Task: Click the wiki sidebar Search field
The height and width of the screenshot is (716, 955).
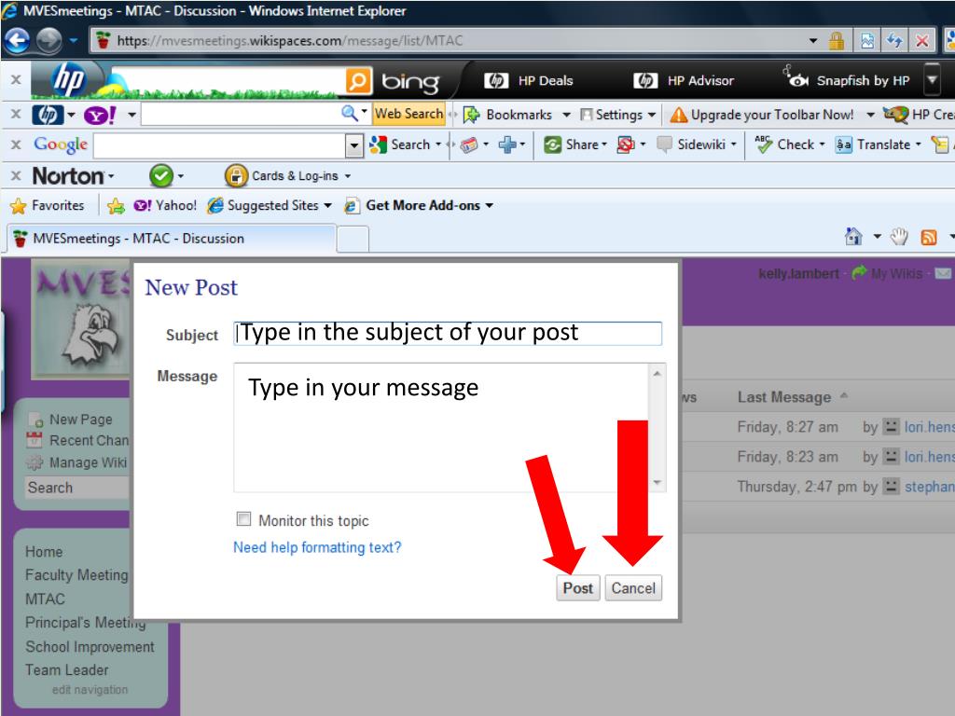Action: pyautogui.click(x=76, y=488)
